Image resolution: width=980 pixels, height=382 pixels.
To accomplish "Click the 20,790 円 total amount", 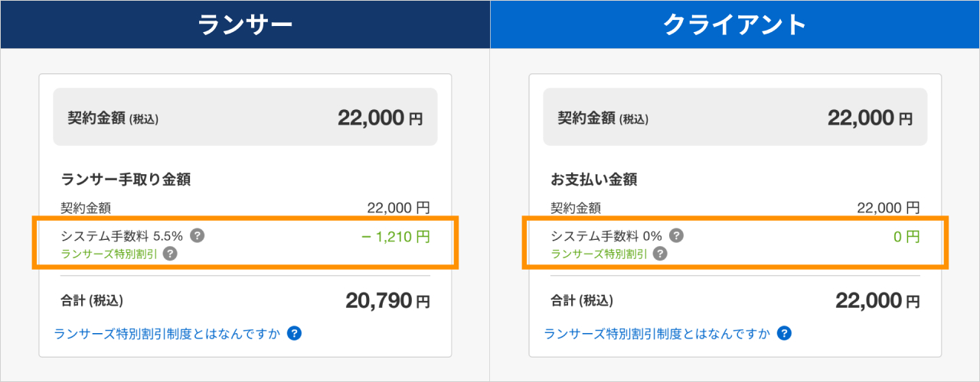I will point(388,301).
